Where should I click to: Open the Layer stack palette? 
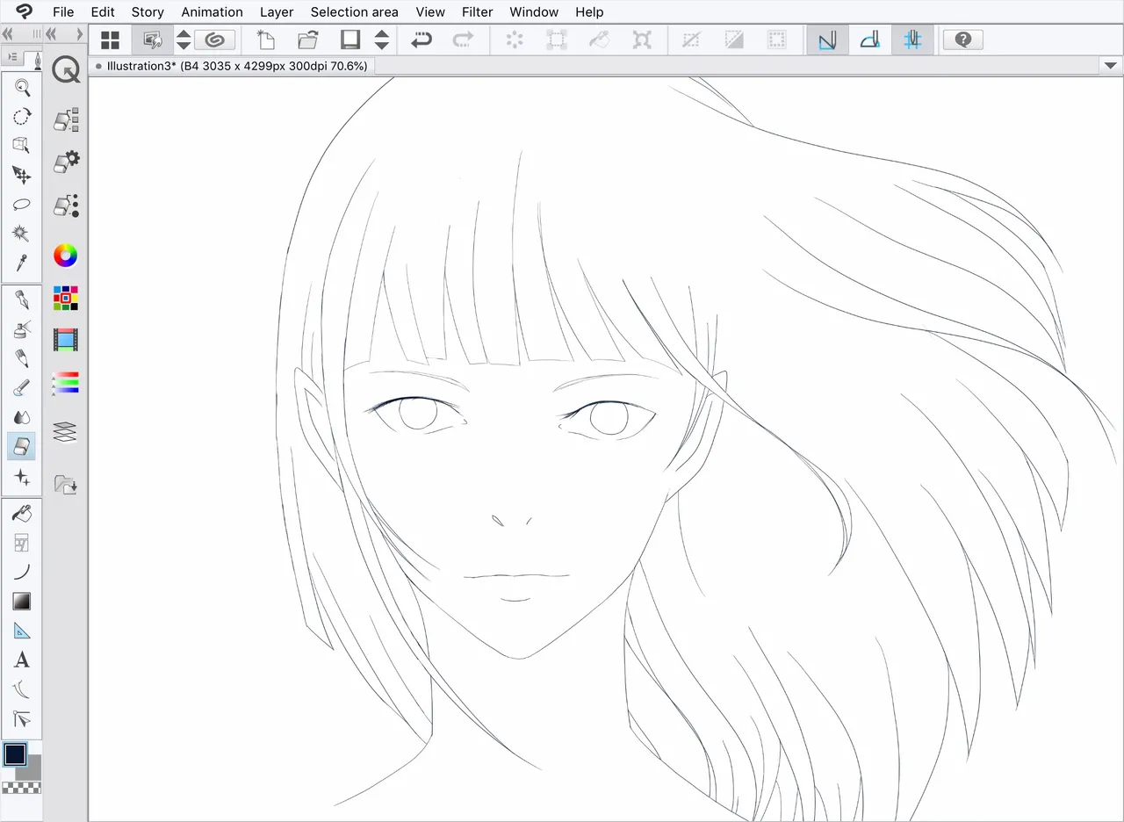click(66, 431)
